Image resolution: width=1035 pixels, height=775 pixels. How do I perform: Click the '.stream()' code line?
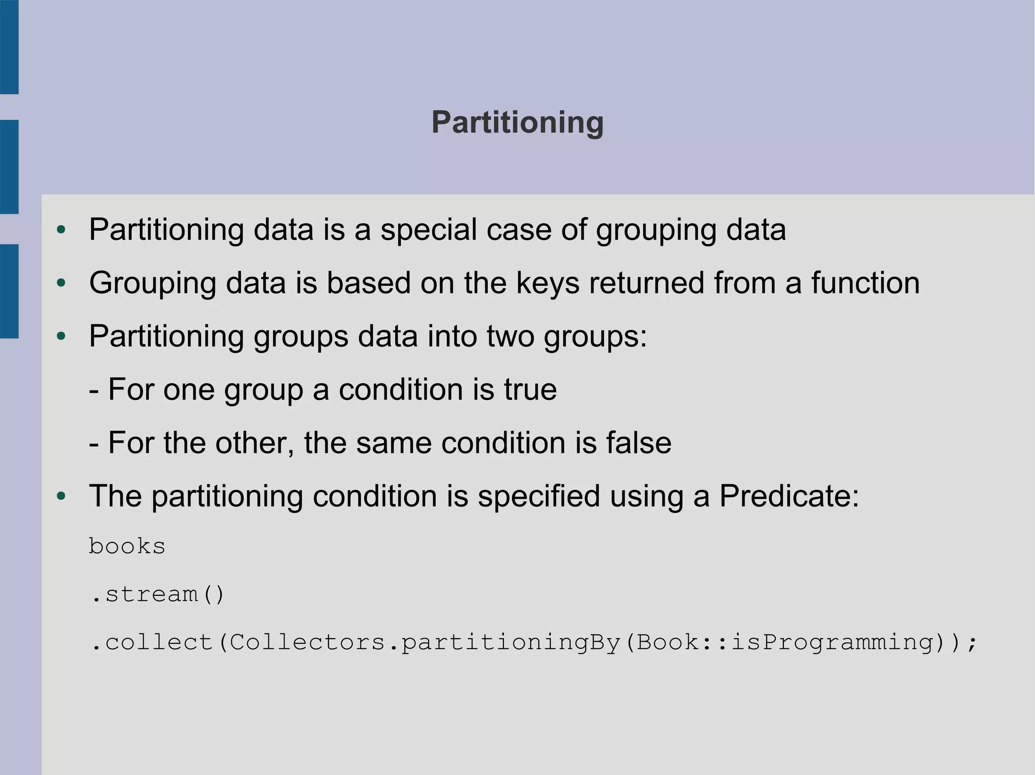(157, 594)
